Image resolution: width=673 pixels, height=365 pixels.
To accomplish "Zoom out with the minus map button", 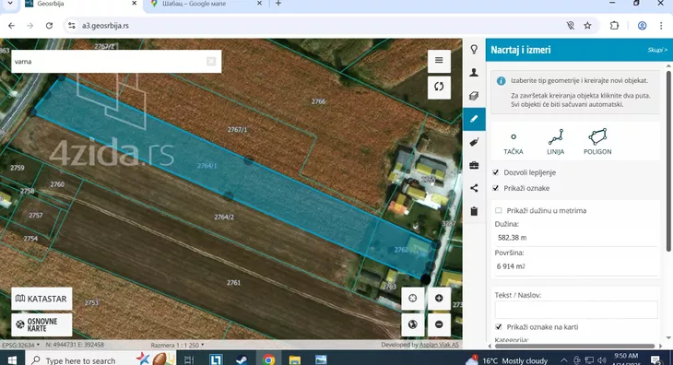I will point(439,324).
